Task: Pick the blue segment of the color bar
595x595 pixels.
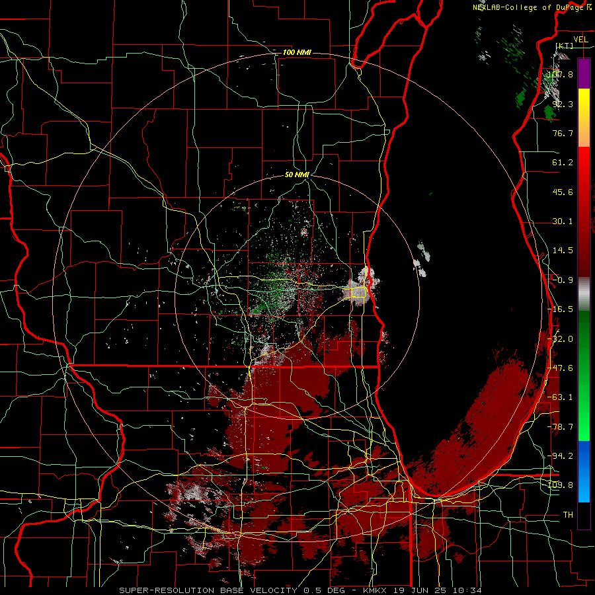Action: point(584,471)
